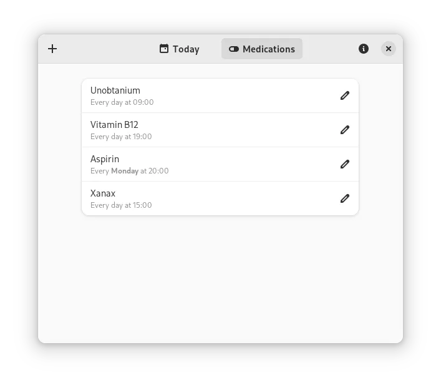Edit Unobtanium with its pencil icon
Viewport: 441px width, 385px height.
pos(345,95)
